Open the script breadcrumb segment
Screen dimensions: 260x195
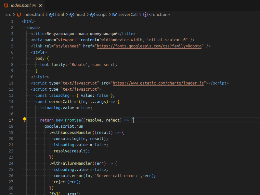101,15
